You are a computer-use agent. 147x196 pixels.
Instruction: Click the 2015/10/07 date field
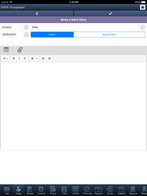click(15, 35)
